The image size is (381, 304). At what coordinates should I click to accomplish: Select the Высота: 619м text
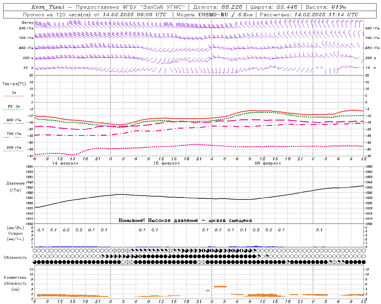(x=326, y=7)
